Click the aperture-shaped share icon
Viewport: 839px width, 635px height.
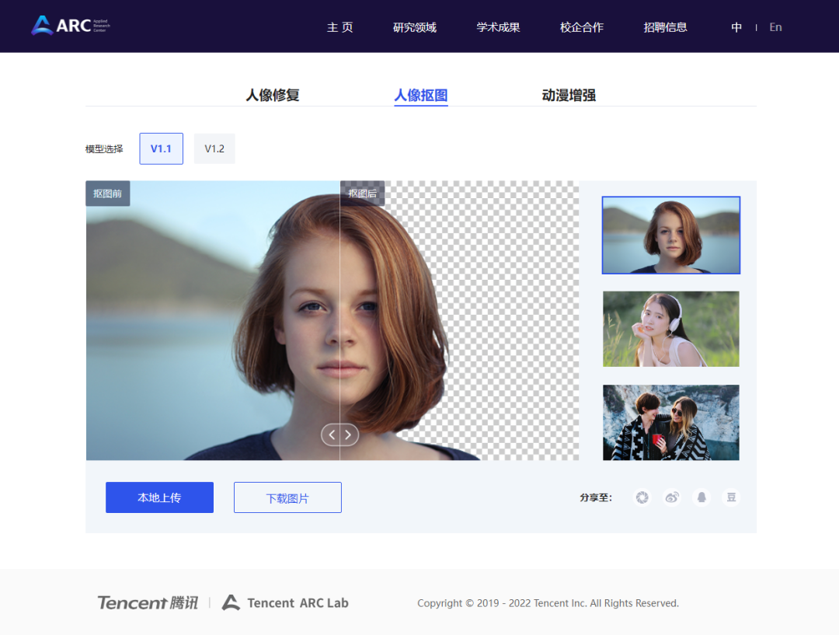click(642, 497)
